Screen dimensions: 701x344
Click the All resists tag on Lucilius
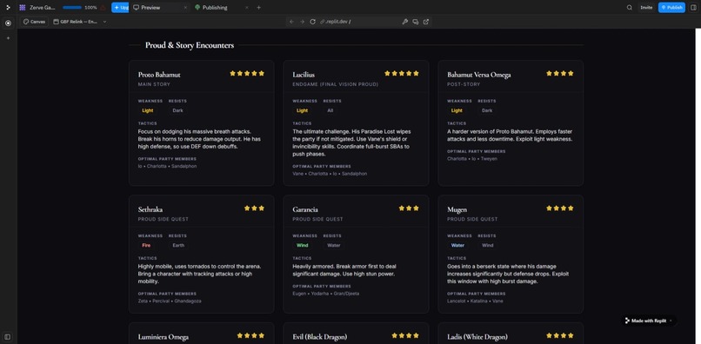pyautogui.click(x=330, y=110)
